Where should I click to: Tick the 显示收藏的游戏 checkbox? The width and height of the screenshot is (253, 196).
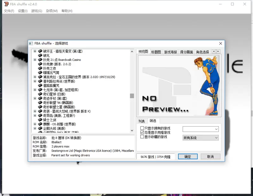click(142, 137)
